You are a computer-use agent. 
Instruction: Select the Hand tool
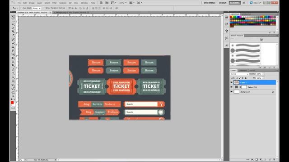[13, 92]
